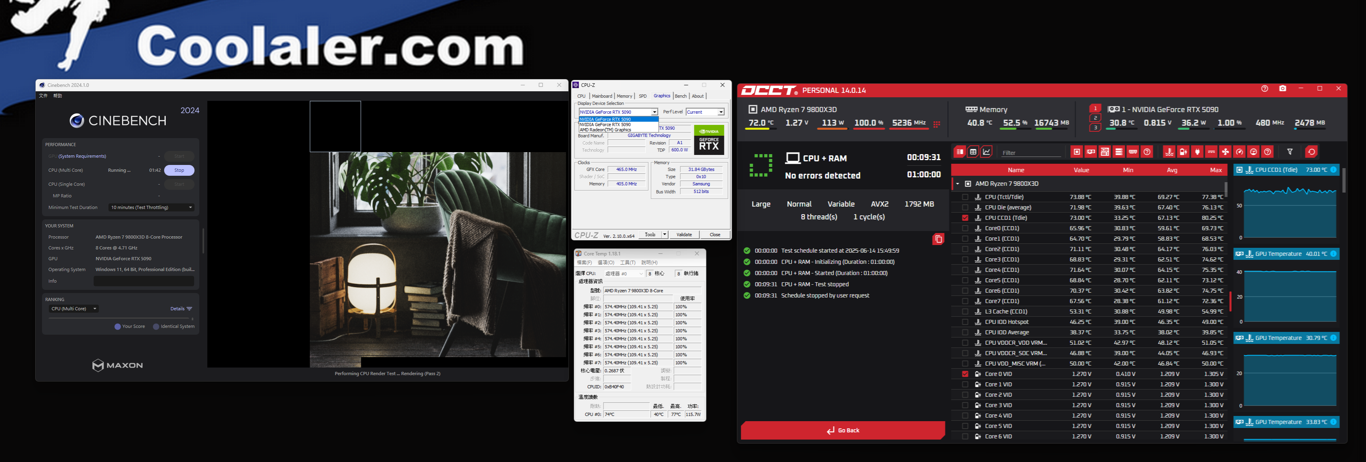Click the Cinebench Info input field
Viewport: 1366px width, 462px height.
[144, 281]
